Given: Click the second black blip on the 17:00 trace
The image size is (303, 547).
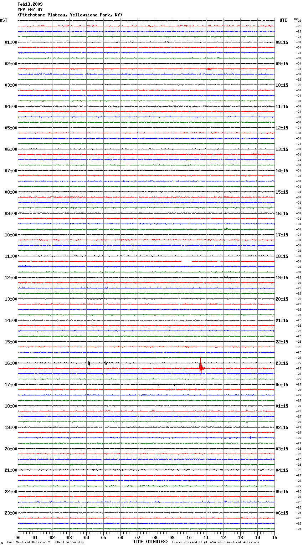Looking at the screenshot, I should (174, 385).
